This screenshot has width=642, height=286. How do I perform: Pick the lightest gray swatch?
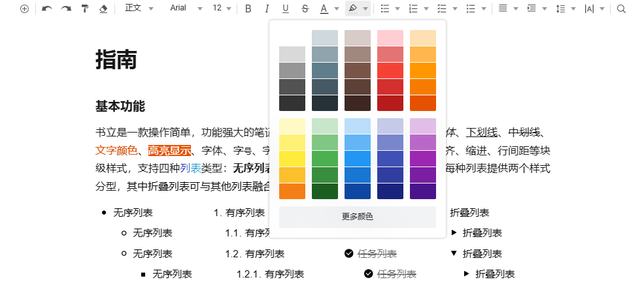[292, 54]
